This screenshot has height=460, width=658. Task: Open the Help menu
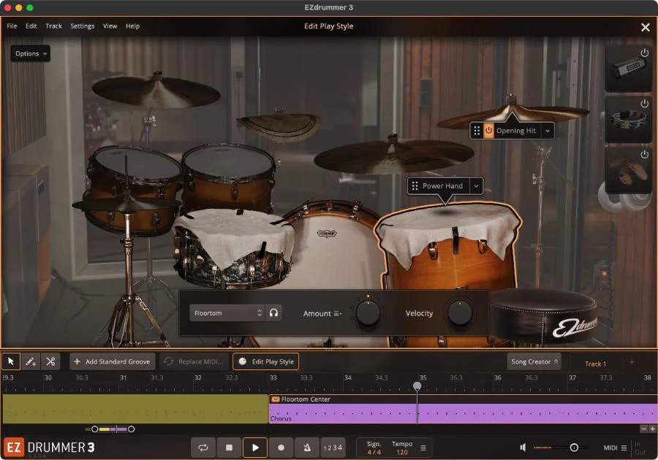132,26
